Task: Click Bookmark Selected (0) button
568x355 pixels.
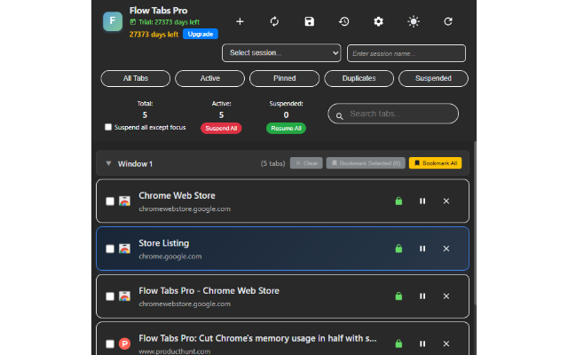Action: 366,163
